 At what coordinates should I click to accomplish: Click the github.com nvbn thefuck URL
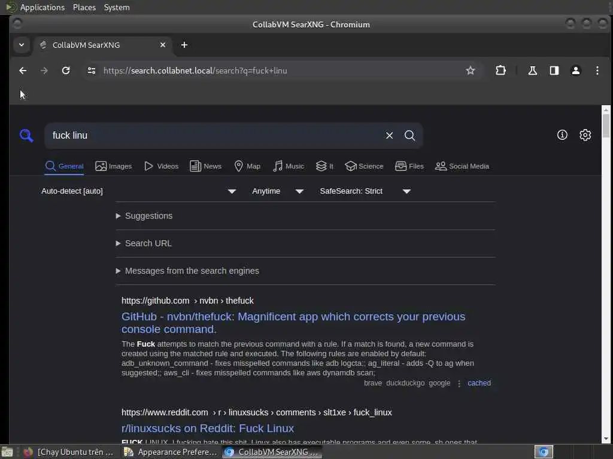[x=187, y=301]
